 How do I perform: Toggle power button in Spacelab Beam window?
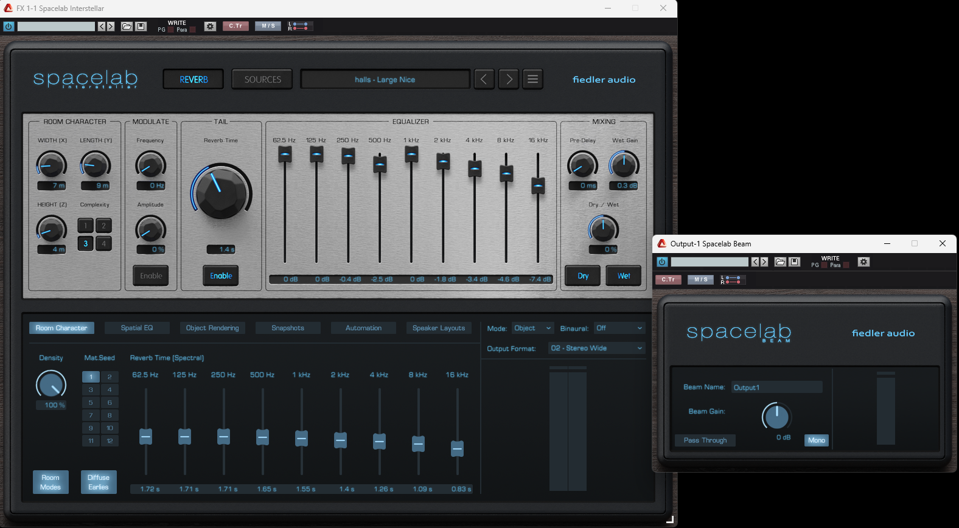point(662,262)
